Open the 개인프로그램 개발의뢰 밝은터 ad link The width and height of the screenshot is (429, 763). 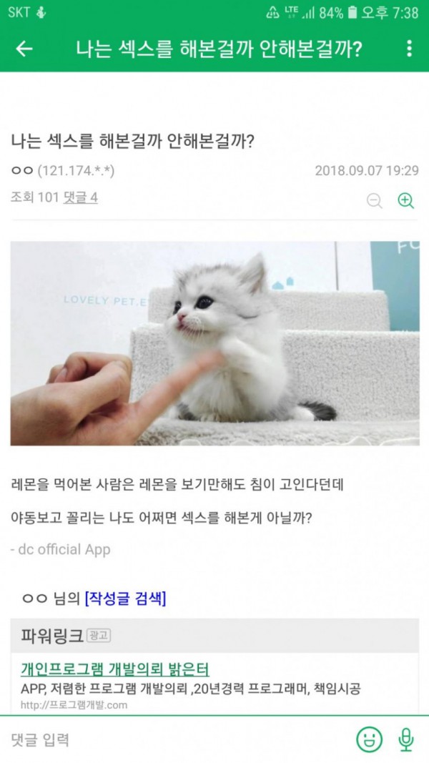coord(115,669)
